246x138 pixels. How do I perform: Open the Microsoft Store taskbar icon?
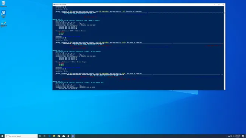pos(59,136)
